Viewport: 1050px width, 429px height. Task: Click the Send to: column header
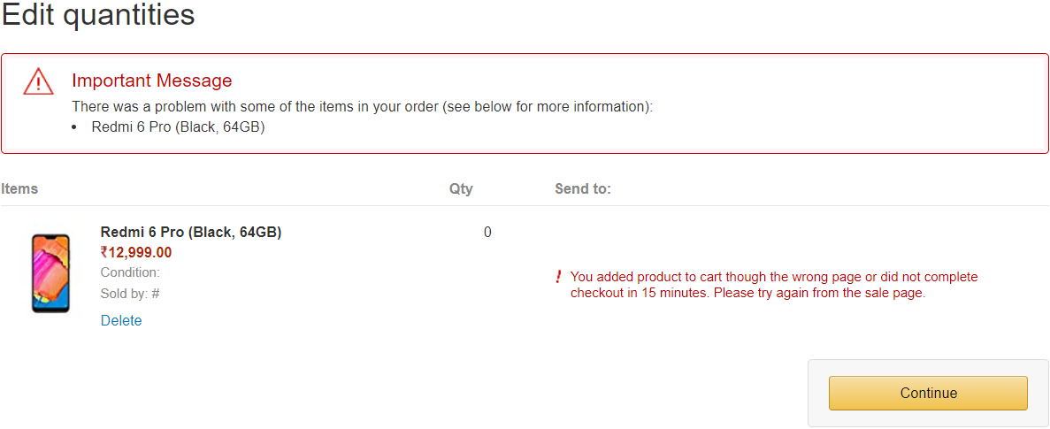583,188
